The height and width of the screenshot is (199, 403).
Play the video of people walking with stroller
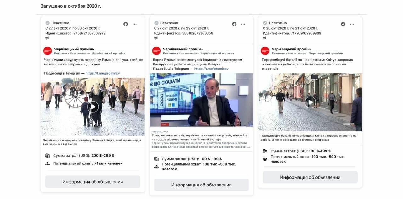tap(93, 107)
